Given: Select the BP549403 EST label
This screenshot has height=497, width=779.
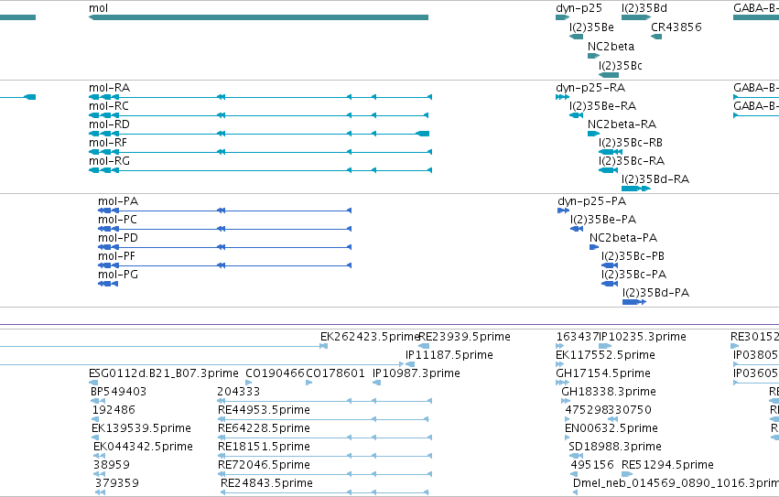Looking at the screenshot, I should [x=118, y=392].
